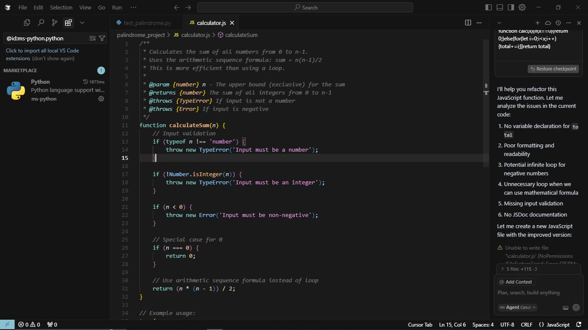Switch to the test_palindrome.py tab
588x330 pixels.
(147, 23)
